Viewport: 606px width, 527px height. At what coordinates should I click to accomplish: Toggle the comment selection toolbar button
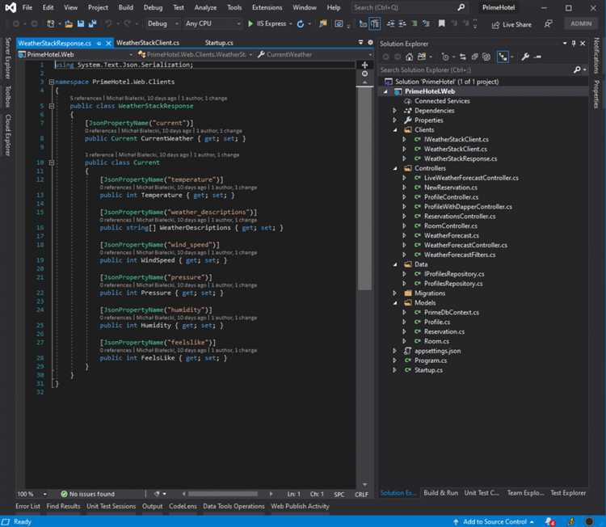(415, 24)
